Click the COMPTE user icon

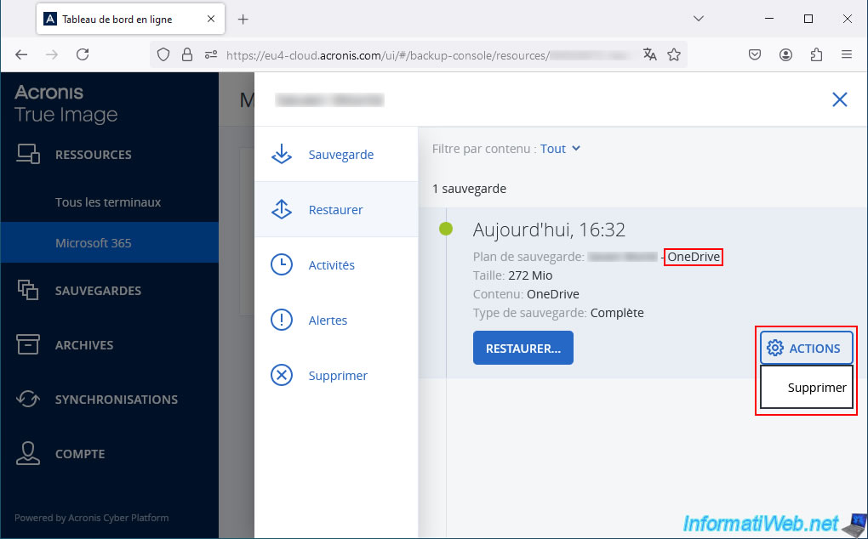[28, 453]
